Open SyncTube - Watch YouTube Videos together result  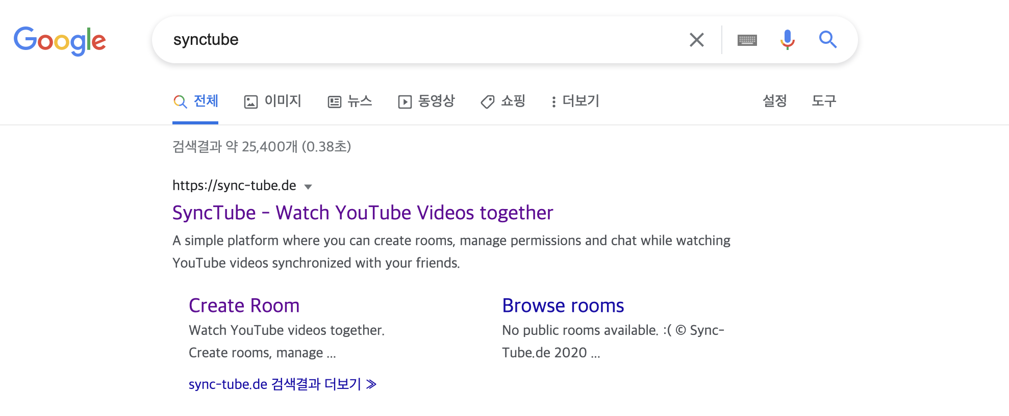tap(363, 213)
